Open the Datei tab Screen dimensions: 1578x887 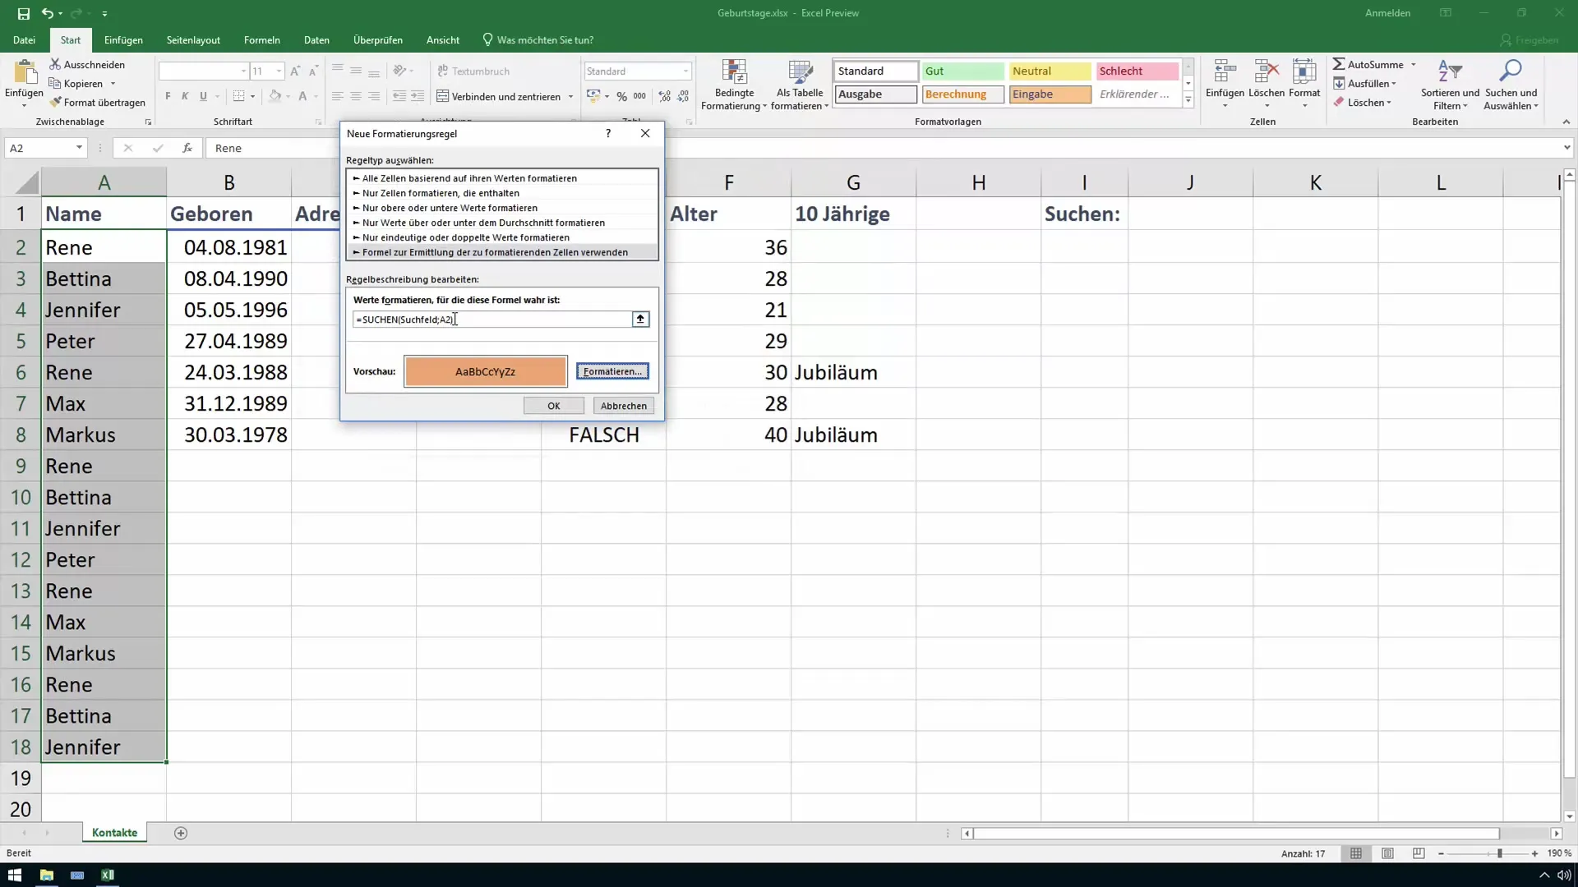coord(24,39)
